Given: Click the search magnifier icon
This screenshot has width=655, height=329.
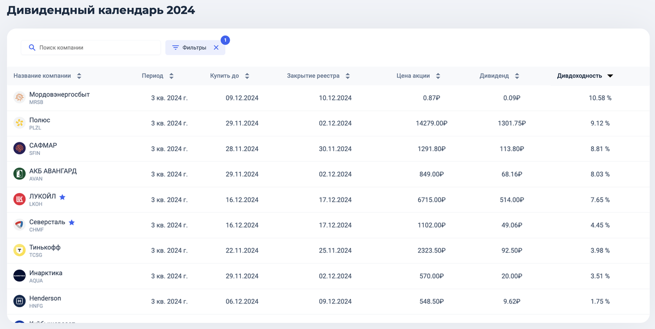Looking at the screenshot, I should tap(32, 47).
